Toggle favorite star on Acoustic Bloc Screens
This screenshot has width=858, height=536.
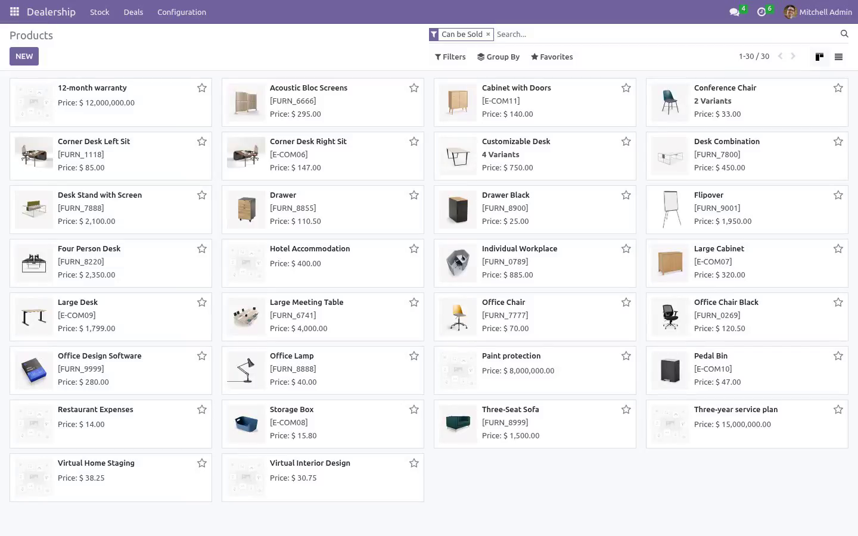pyautogui.click(x=414, y=88)
